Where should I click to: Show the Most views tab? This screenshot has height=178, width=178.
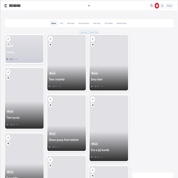point(97,23)
